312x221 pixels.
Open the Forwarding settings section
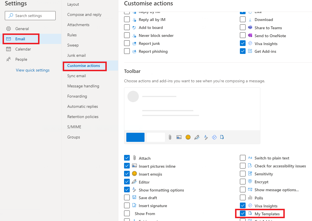click(77, 96)
